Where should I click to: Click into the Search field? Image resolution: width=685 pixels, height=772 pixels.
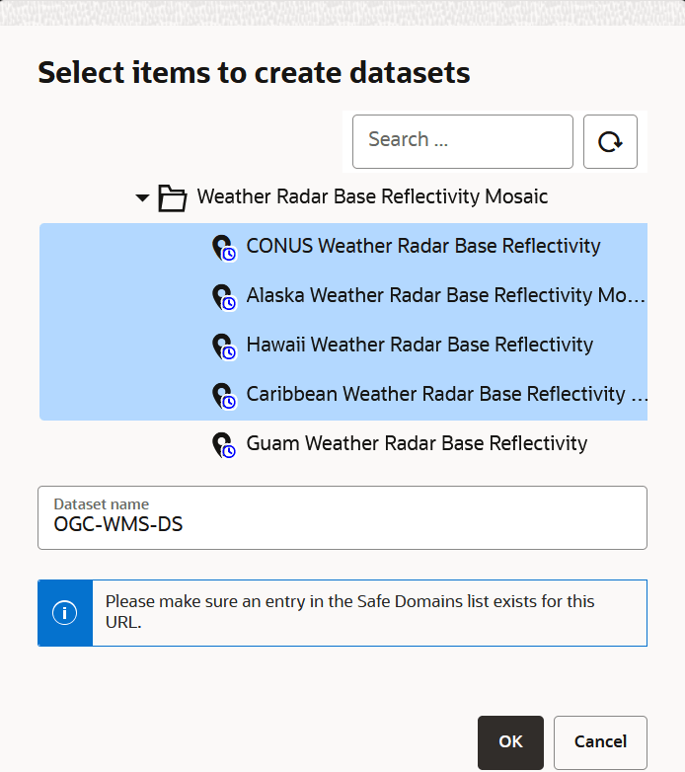pyautogui.click(x=462, y=140)
